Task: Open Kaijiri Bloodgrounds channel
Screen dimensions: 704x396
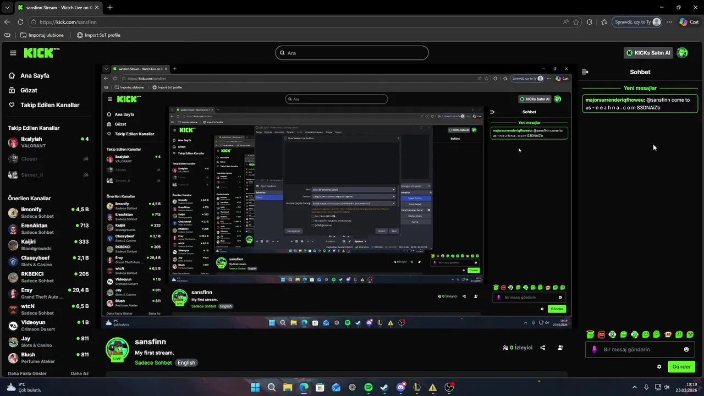Action: click(48, 245)
